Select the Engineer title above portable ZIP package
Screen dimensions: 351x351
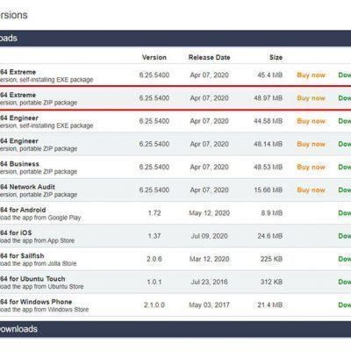[x=19, y=141]
